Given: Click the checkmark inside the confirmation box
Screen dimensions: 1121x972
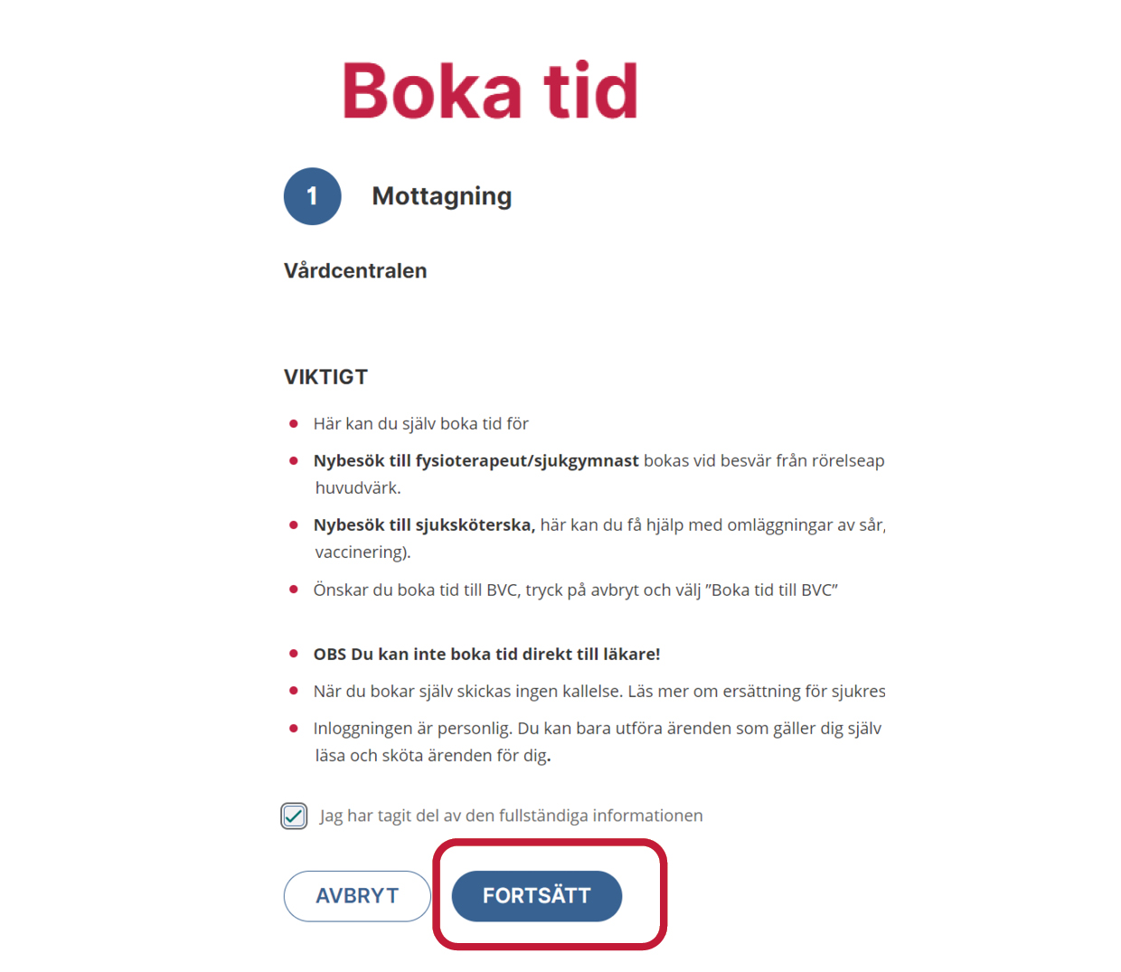Looking at the screenshot, I should tap(294, 815).
